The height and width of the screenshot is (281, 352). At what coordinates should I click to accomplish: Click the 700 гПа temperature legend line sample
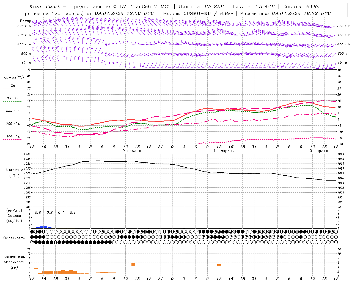[13, 127]
